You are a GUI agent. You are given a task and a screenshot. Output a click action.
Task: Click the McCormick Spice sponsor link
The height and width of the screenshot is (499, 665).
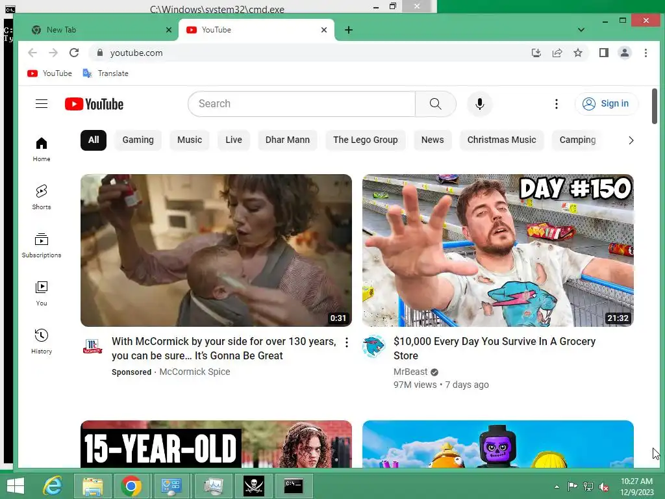pyautogui.click(x=195, y=372)
